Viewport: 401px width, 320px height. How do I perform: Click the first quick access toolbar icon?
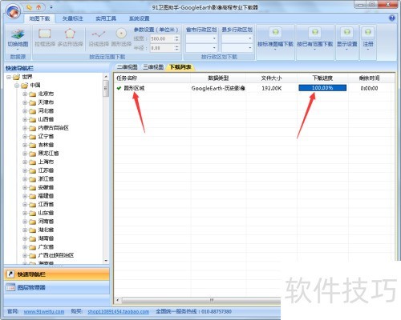tap(29, 8)
